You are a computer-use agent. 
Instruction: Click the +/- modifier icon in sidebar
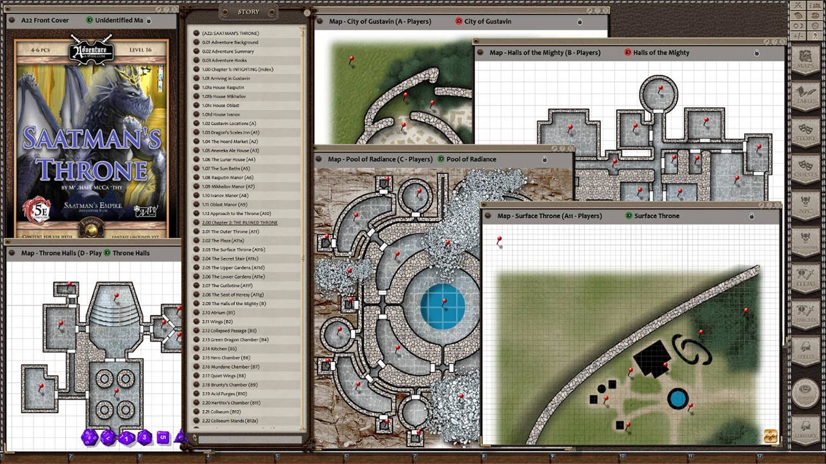(798, 35)
